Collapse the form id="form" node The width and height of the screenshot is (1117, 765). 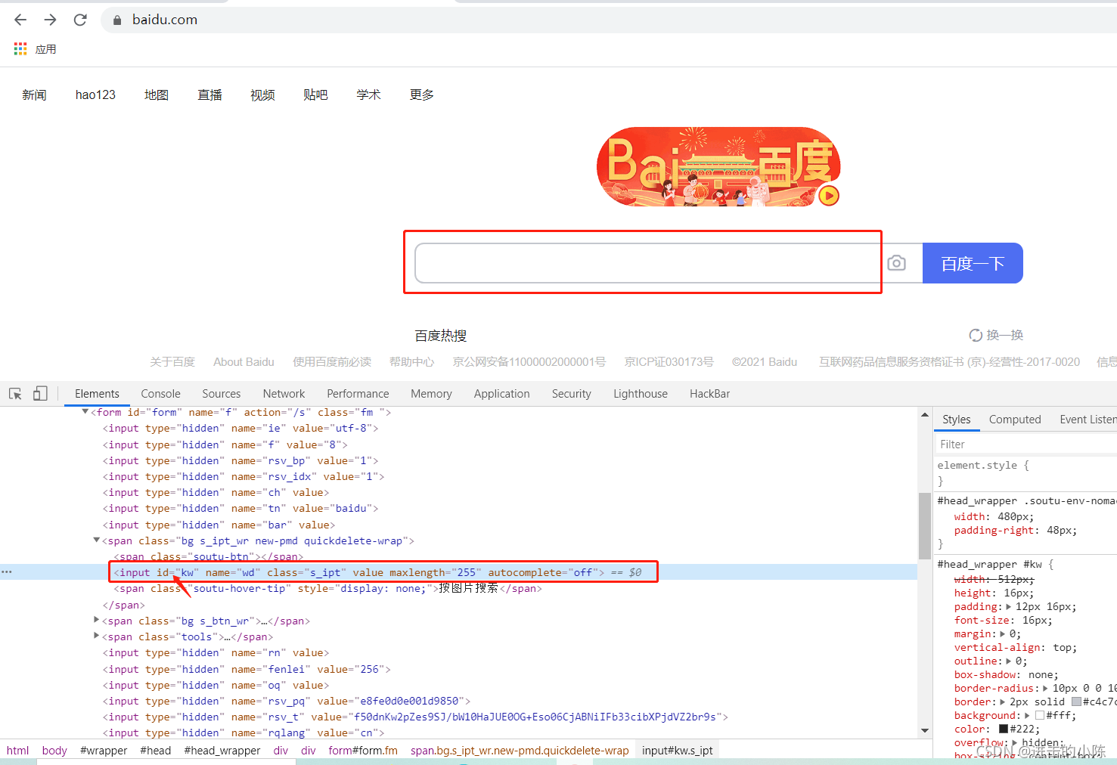pyautogui.click(x=85, y=411)
